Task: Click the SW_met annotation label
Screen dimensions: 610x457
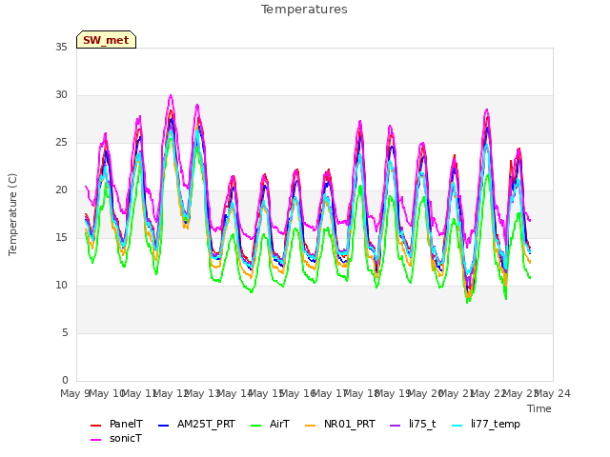Action: click(x=106, y=40)
